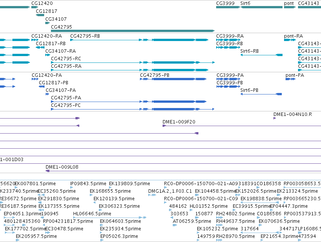Open EST EK139809.5prime

129,184
